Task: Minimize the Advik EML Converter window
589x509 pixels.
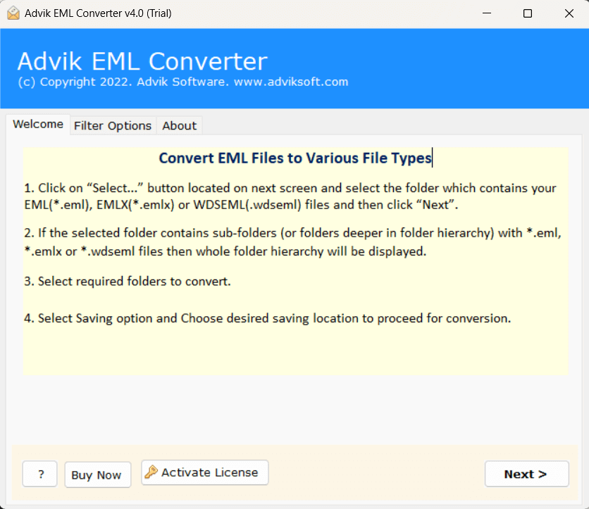Action: coord(487,13)
